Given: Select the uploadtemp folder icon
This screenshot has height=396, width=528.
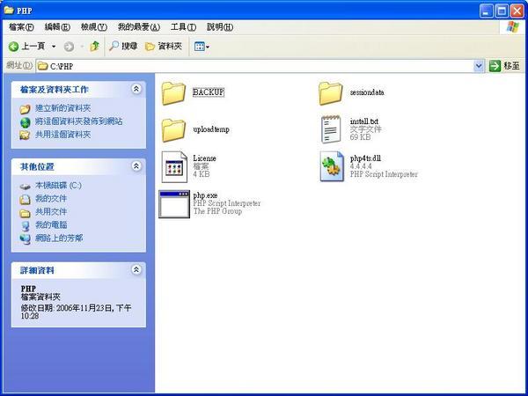Looking at the screenshot, I should coord(173,130).
